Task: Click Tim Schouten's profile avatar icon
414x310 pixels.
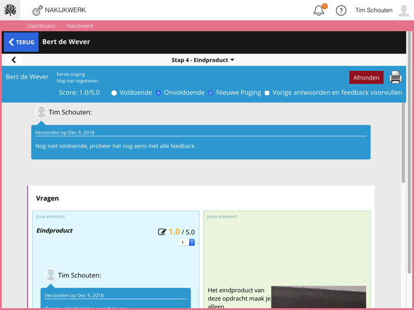Action: 404,10
